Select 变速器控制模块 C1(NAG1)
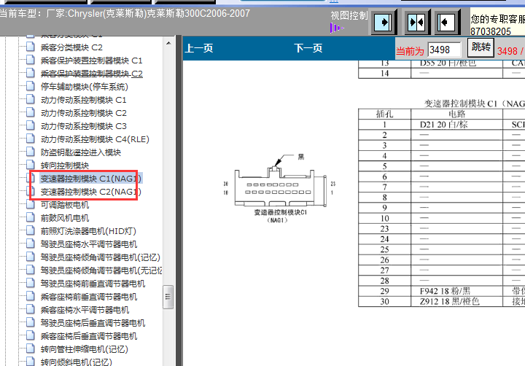The image size is (525, 366). (x=90, y=179)
